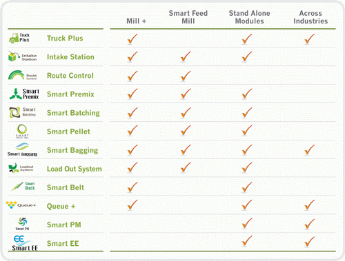Click Route Control checkmark under Smart Feed Mill
This screenshot has height=261, width=345.
point(186,76)
